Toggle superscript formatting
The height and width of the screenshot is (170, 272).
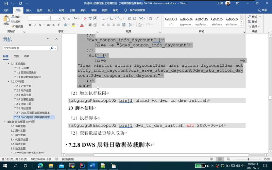click(59, 25)
